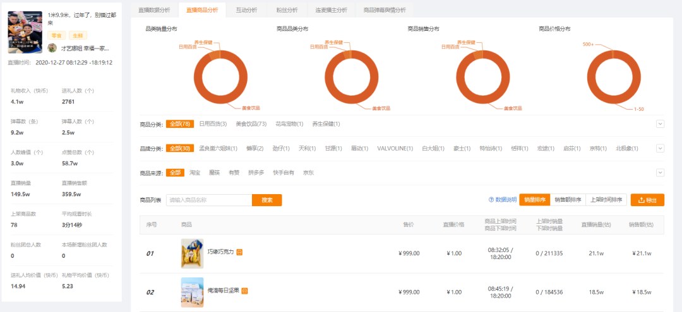The image size is (682, 312).
Task: Filter product source by 有赞
Action: (x=234, y=173)
